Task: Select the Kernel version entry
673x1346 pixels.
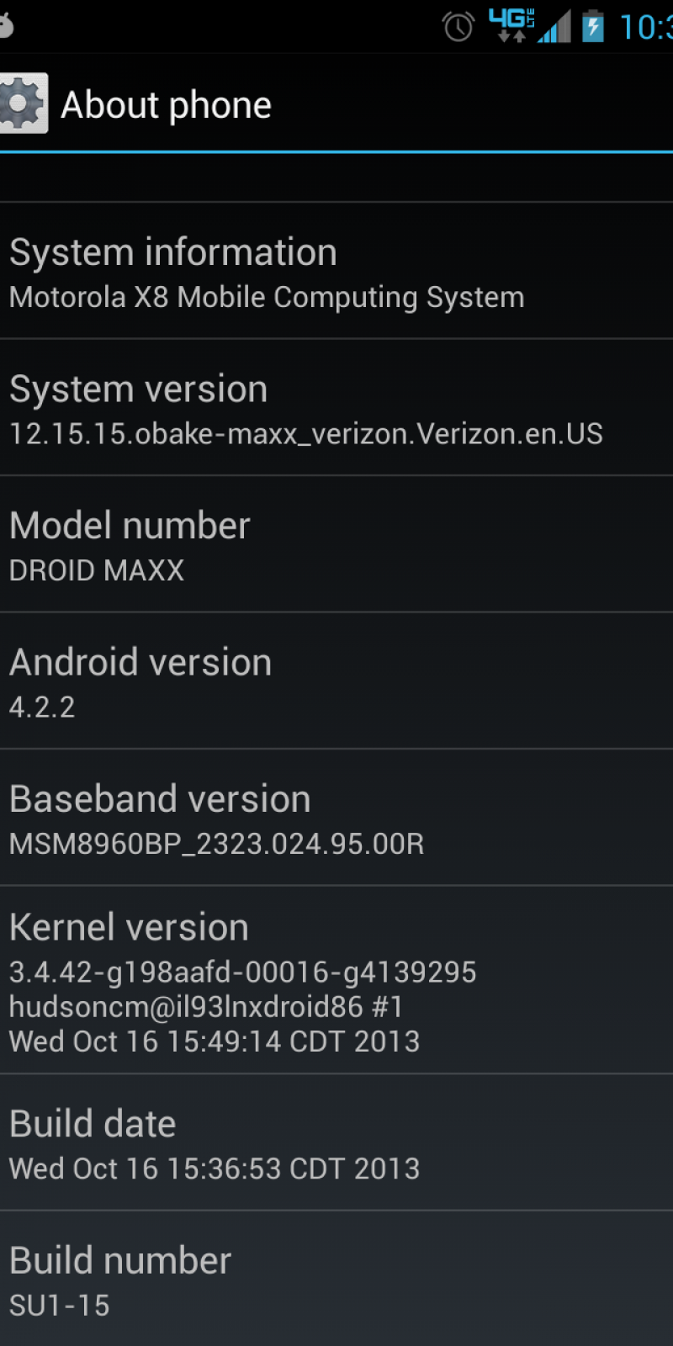Action: pyautogui.click(x=336, y=980)
